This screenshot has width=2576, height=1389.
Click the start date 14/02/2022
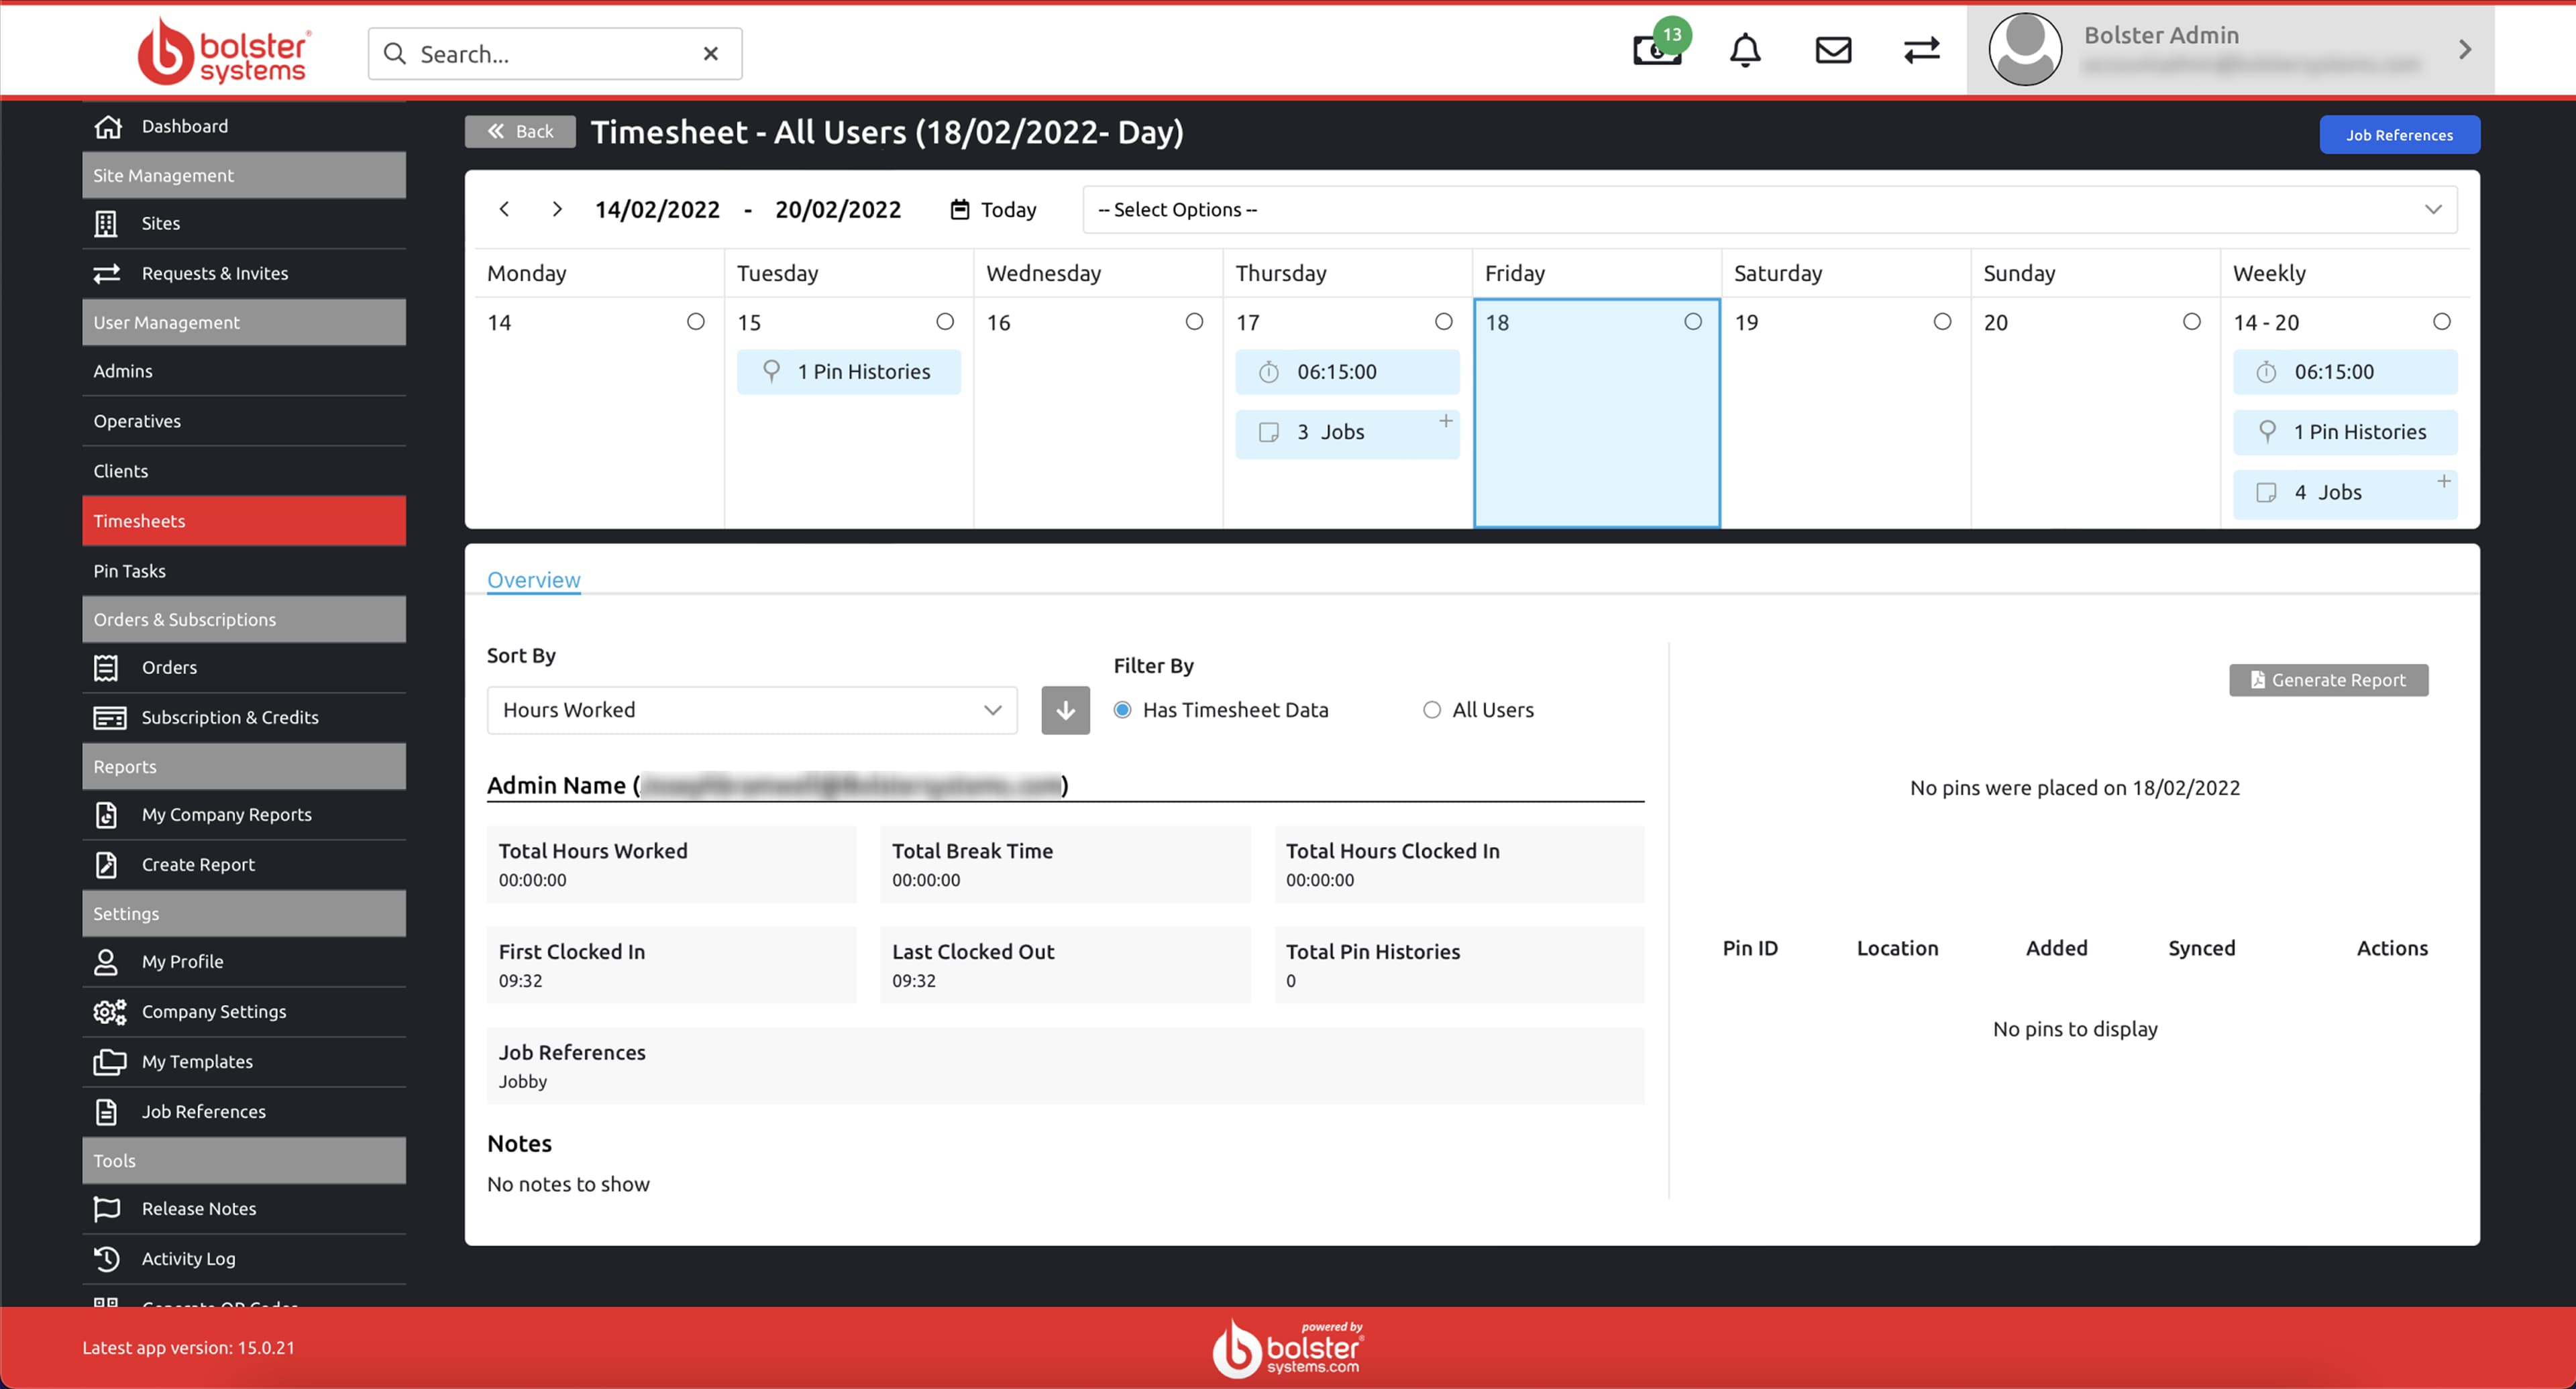657,210
